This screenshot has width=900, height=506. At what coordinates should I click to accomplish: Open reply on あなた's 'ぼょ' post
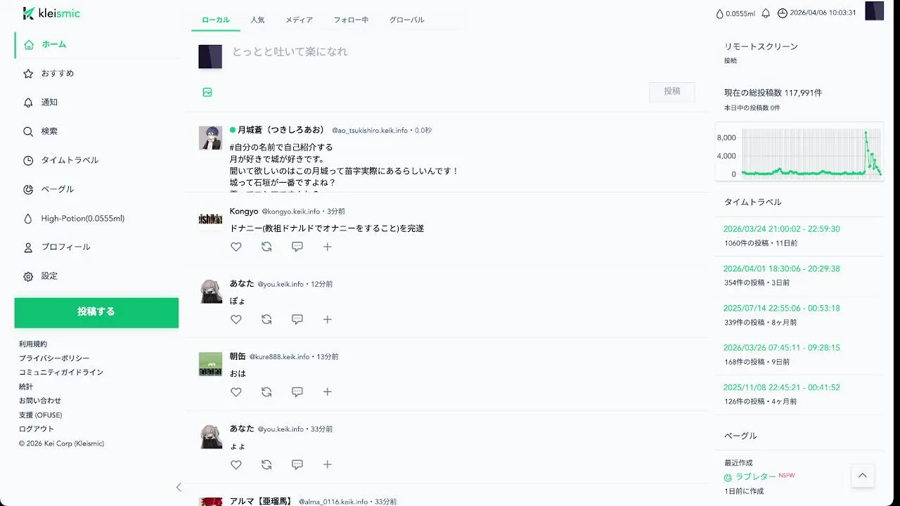pyautogui.click(x=297, y=319)
